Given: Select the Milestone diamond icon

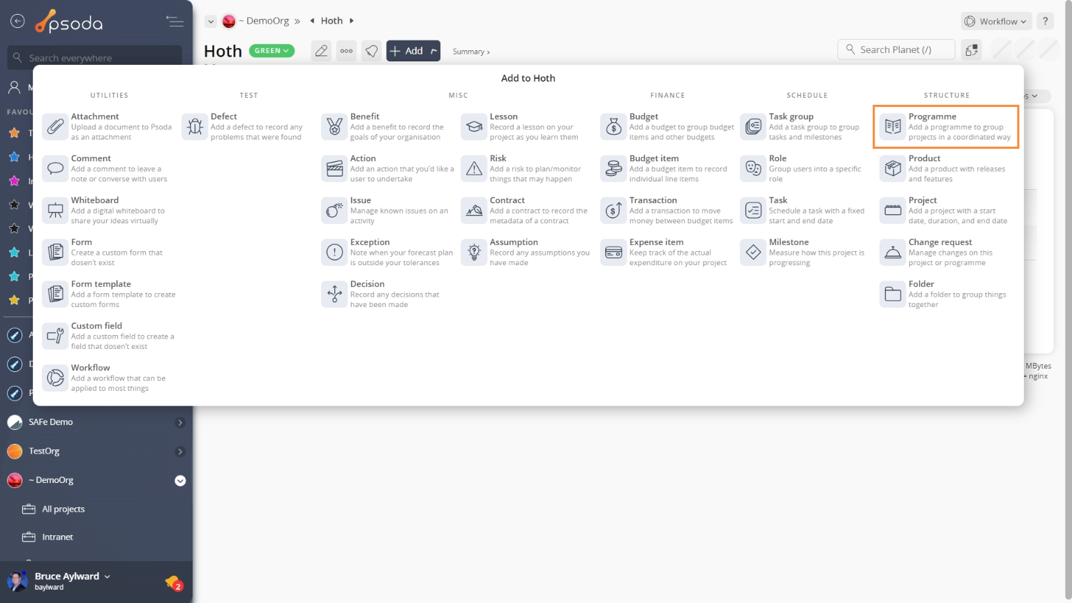Looking at the screenshot, I should pyautogui.click(x=754, y=253).
